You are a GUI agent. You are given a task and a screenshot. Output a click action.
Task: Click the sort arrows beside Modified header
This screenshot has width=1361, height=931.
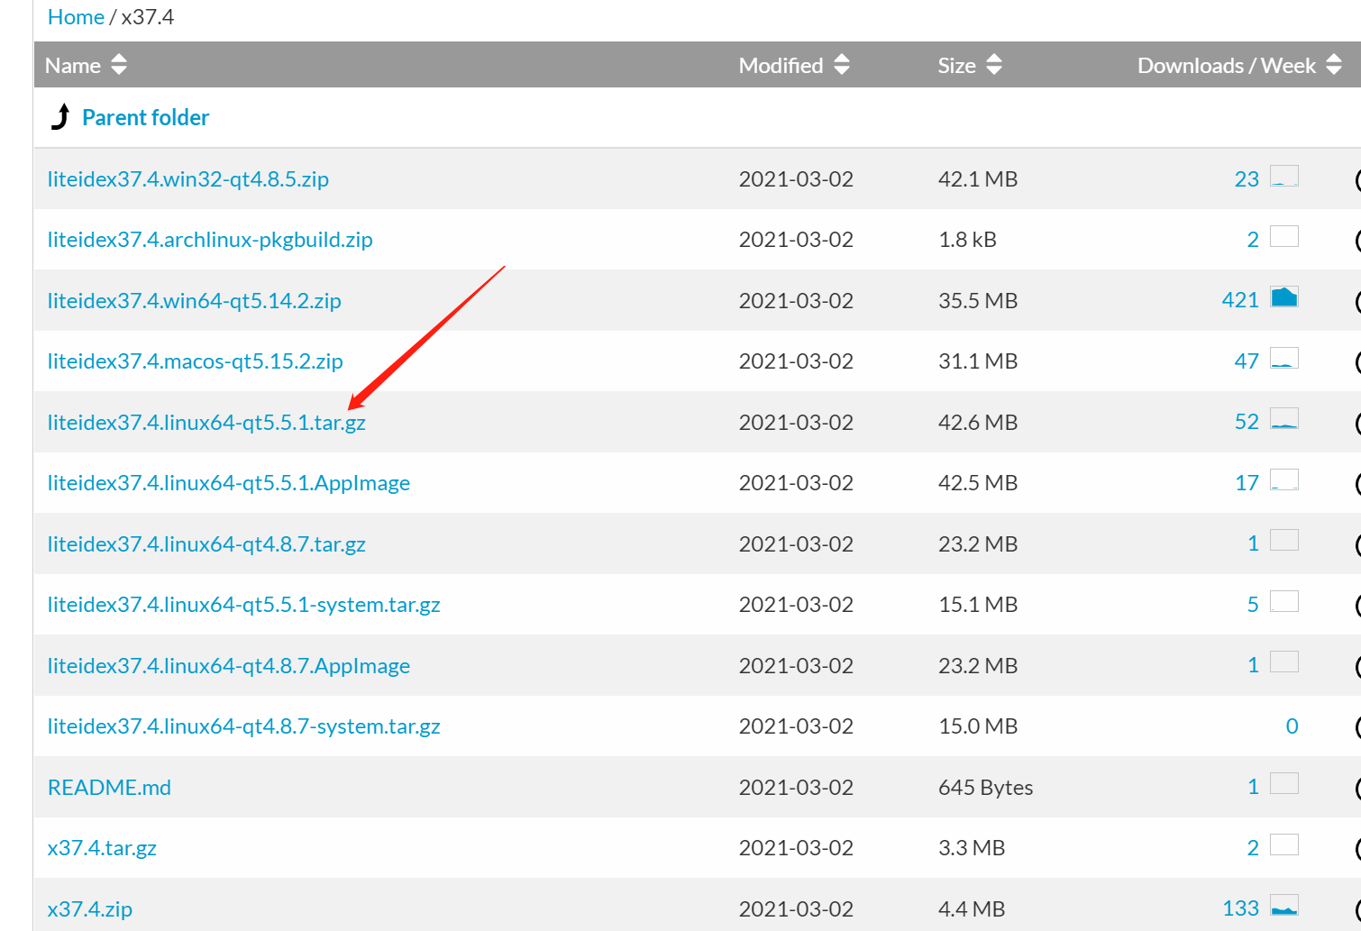tap(841, 64)
